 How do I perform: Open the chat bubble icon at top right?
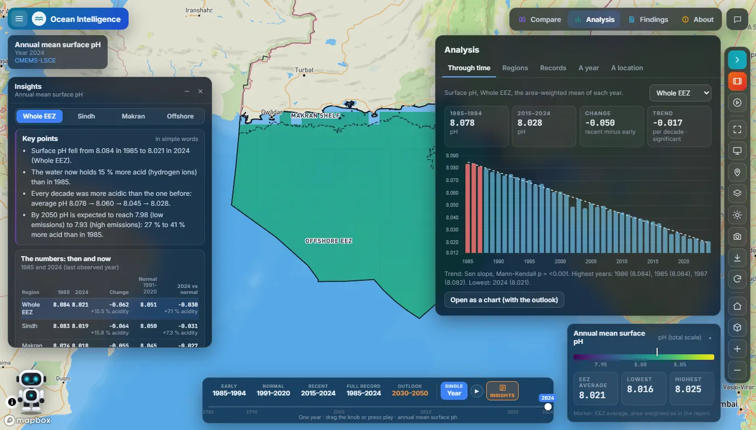(x=737, y=19)
